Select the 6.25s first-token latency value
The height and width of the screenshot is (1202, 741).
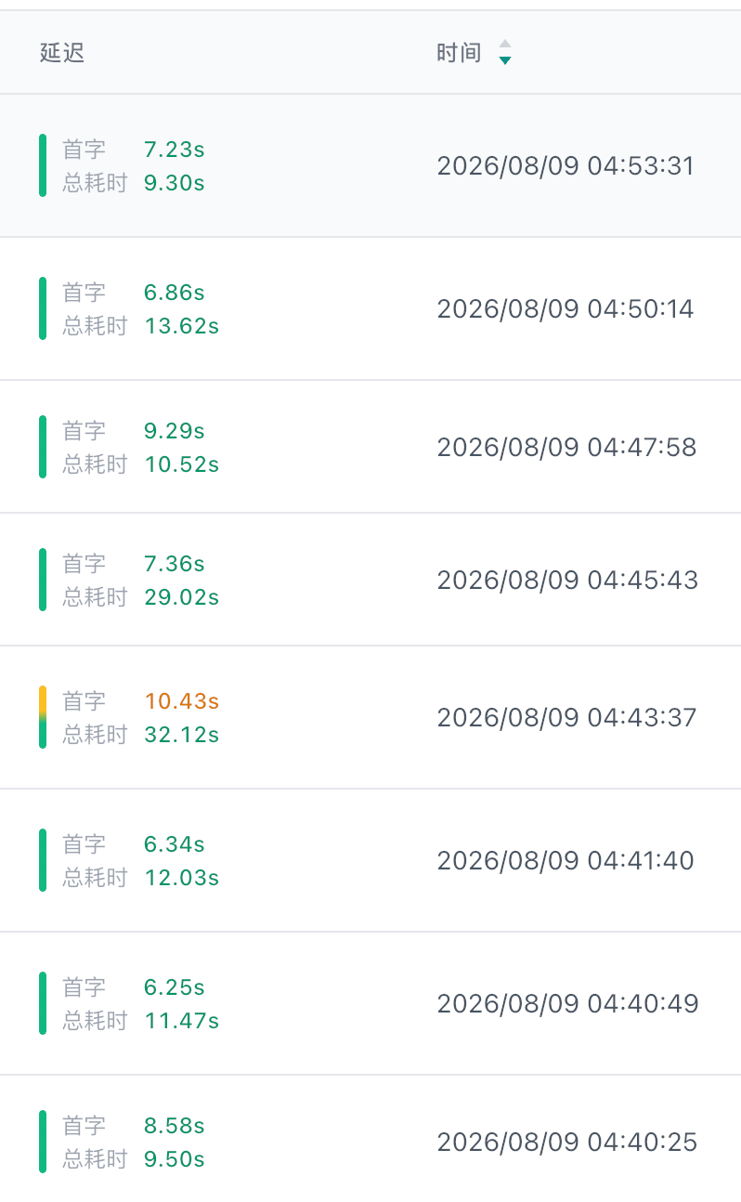pyautogui.click(x=175, y=987)
